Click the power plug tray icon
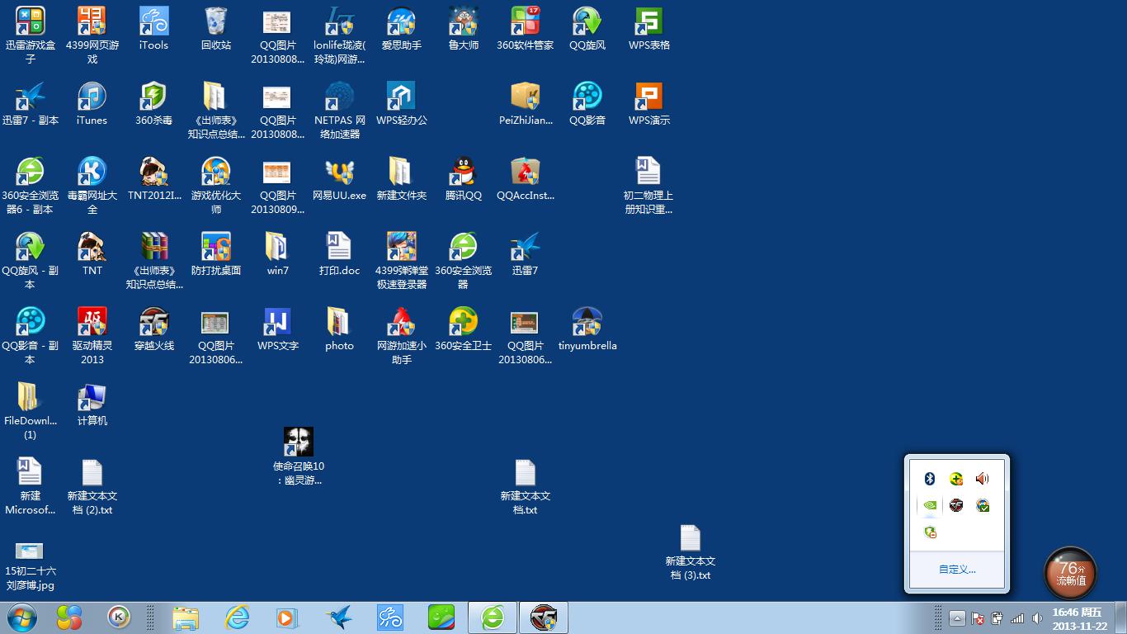The image size is (1127, 634). pos(997,618)
